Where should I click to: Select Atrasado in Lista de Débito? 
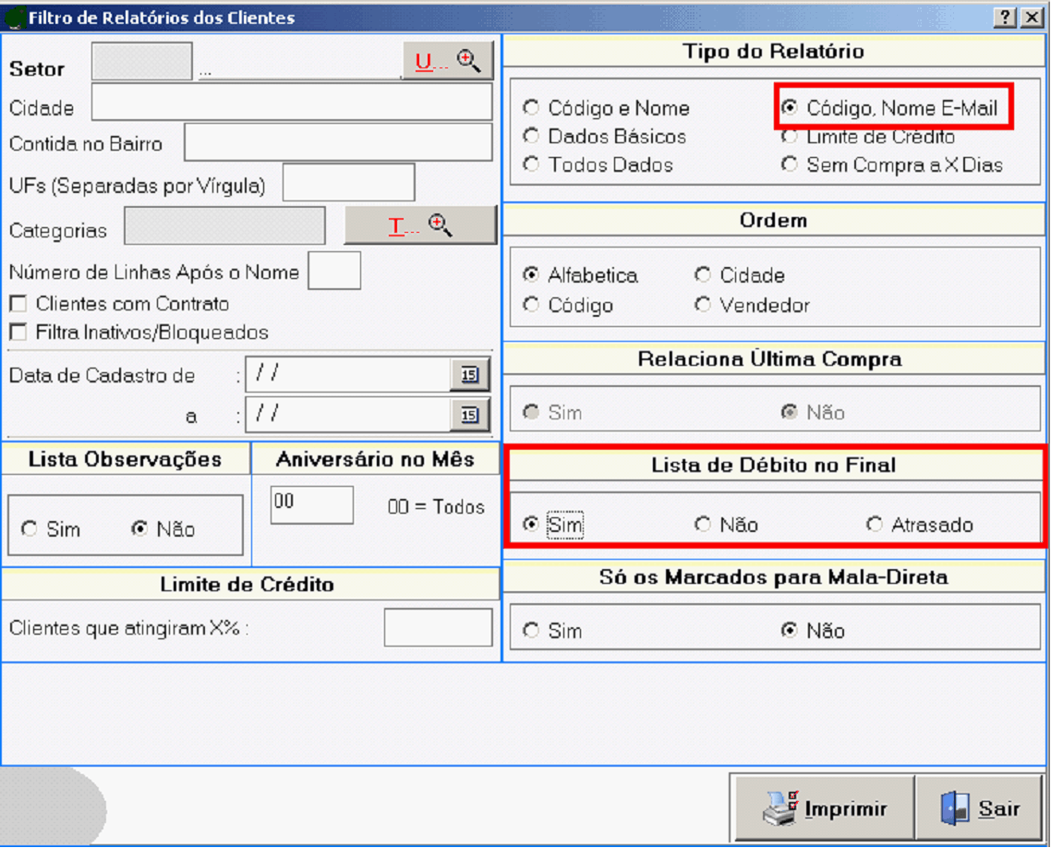[x=875, y=525]
